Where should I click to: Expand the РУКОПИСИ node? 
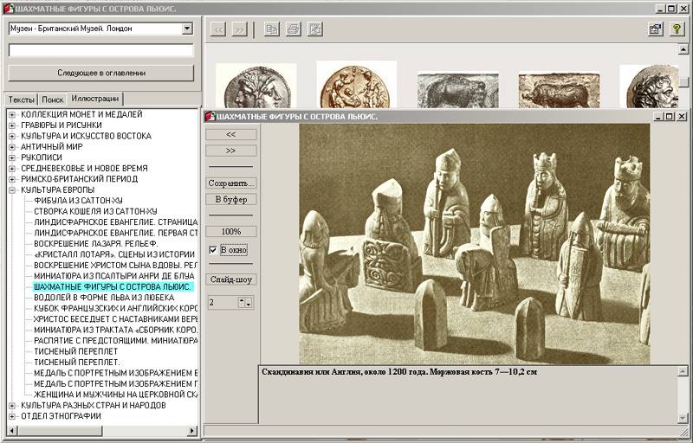[12, 157]
